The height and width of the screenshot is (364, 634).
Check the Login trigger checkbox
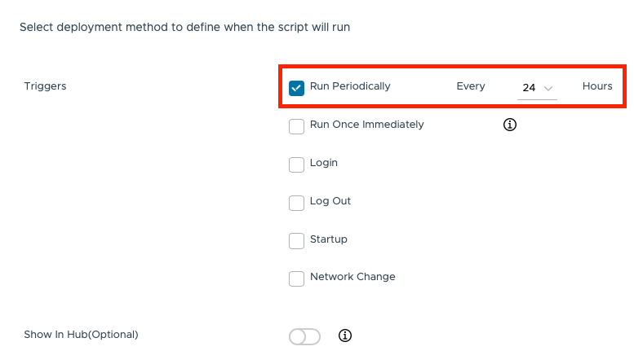(297, 164)
